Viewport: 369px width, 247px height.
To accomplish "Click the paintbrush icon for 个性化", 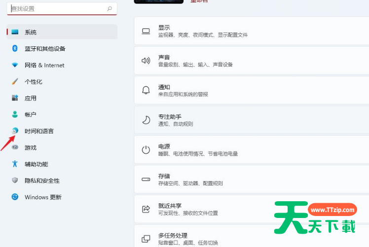I will point(15,82).
